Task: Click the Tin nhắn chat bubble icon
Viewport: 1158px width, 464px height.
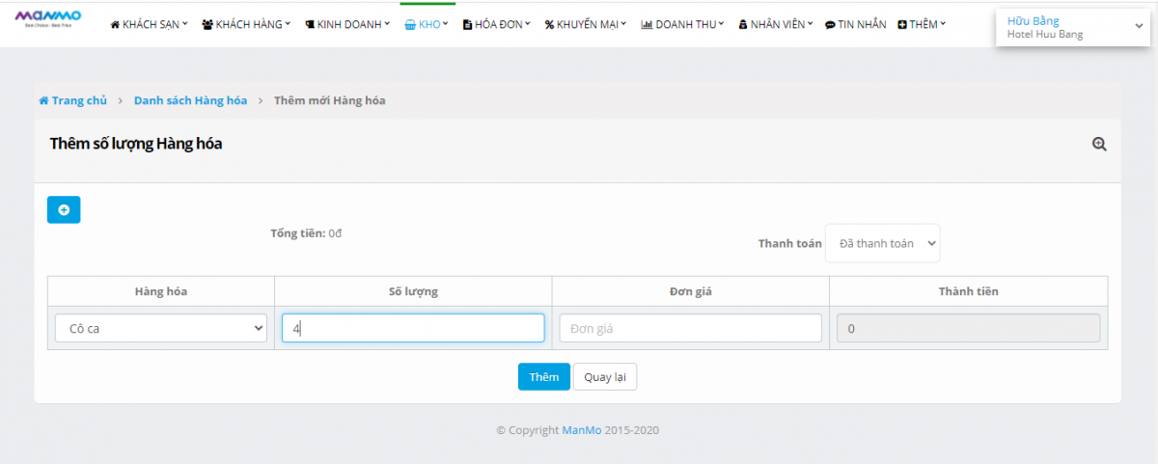Action: 830,24
